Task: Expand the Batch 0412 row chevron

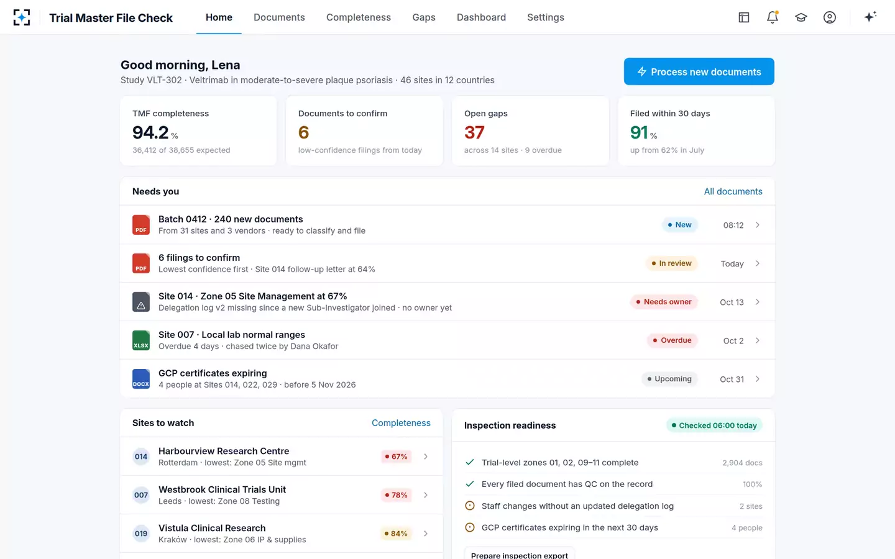Action: (x=758, y=225)
